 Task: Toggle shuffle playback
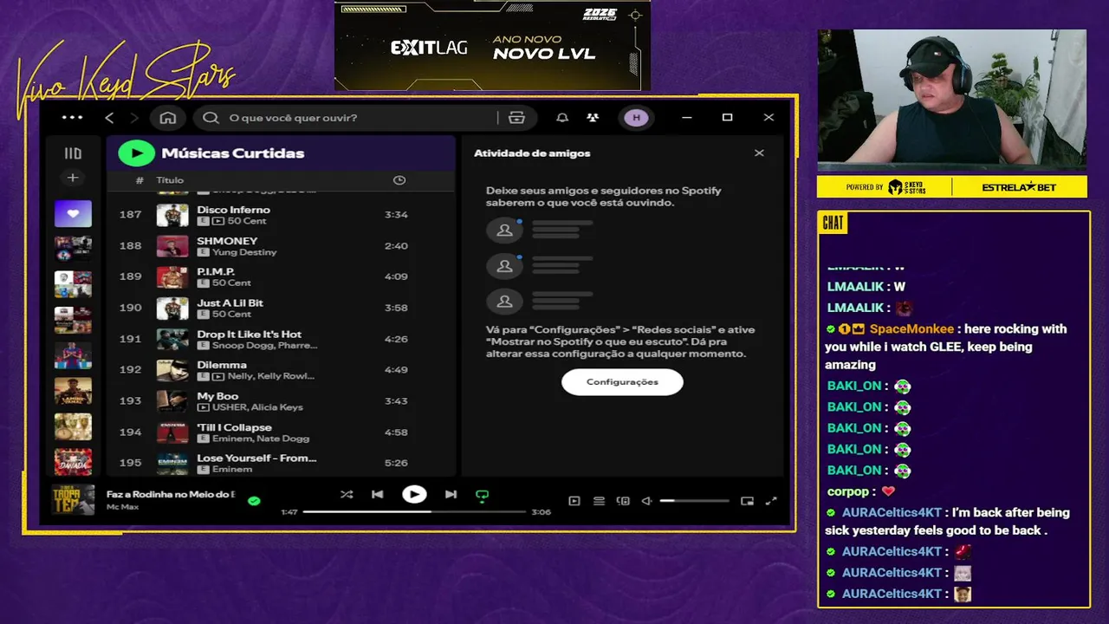point(347,495)
